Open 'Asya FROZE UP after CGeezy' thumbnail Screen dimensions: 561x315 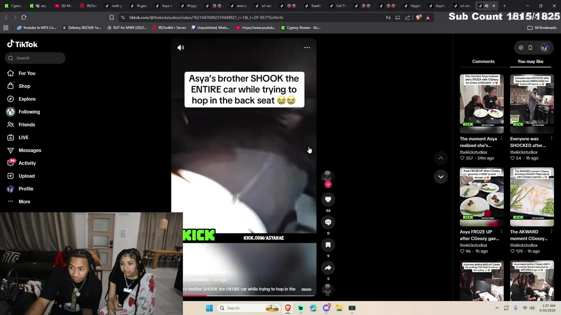(482, 197)
